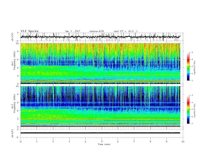
Task: Click the "2" minute tick on the time axis
Action: (53, 142)
